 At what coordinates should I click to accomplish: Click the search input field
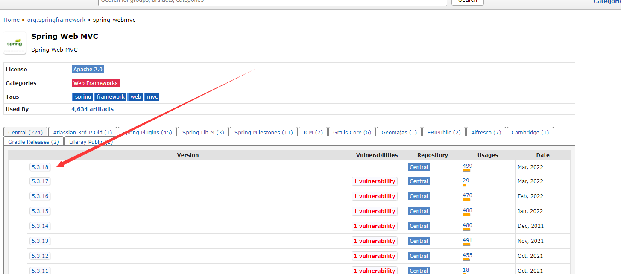pos(272,1)
